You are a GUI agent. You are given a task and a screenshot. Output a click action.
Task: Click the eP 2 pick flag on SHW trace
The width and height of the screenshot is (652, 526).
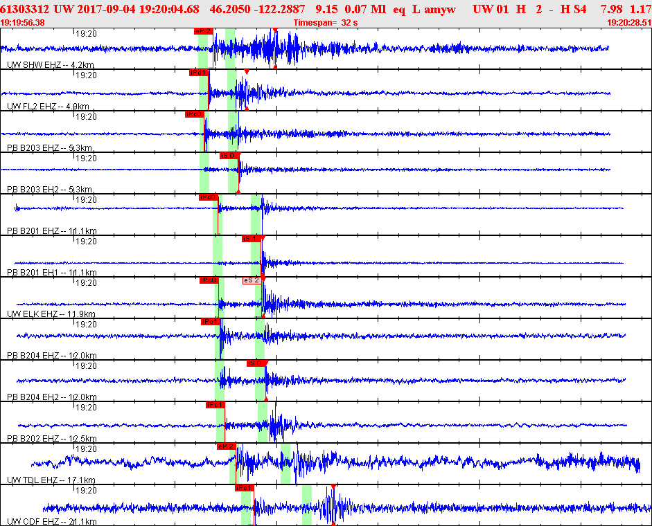(x=203, y=31)
